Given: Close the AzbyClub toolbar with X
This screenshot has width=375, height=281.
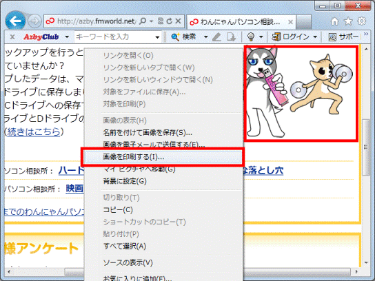Looking at the screenshot, I should (x=12, y=37).
